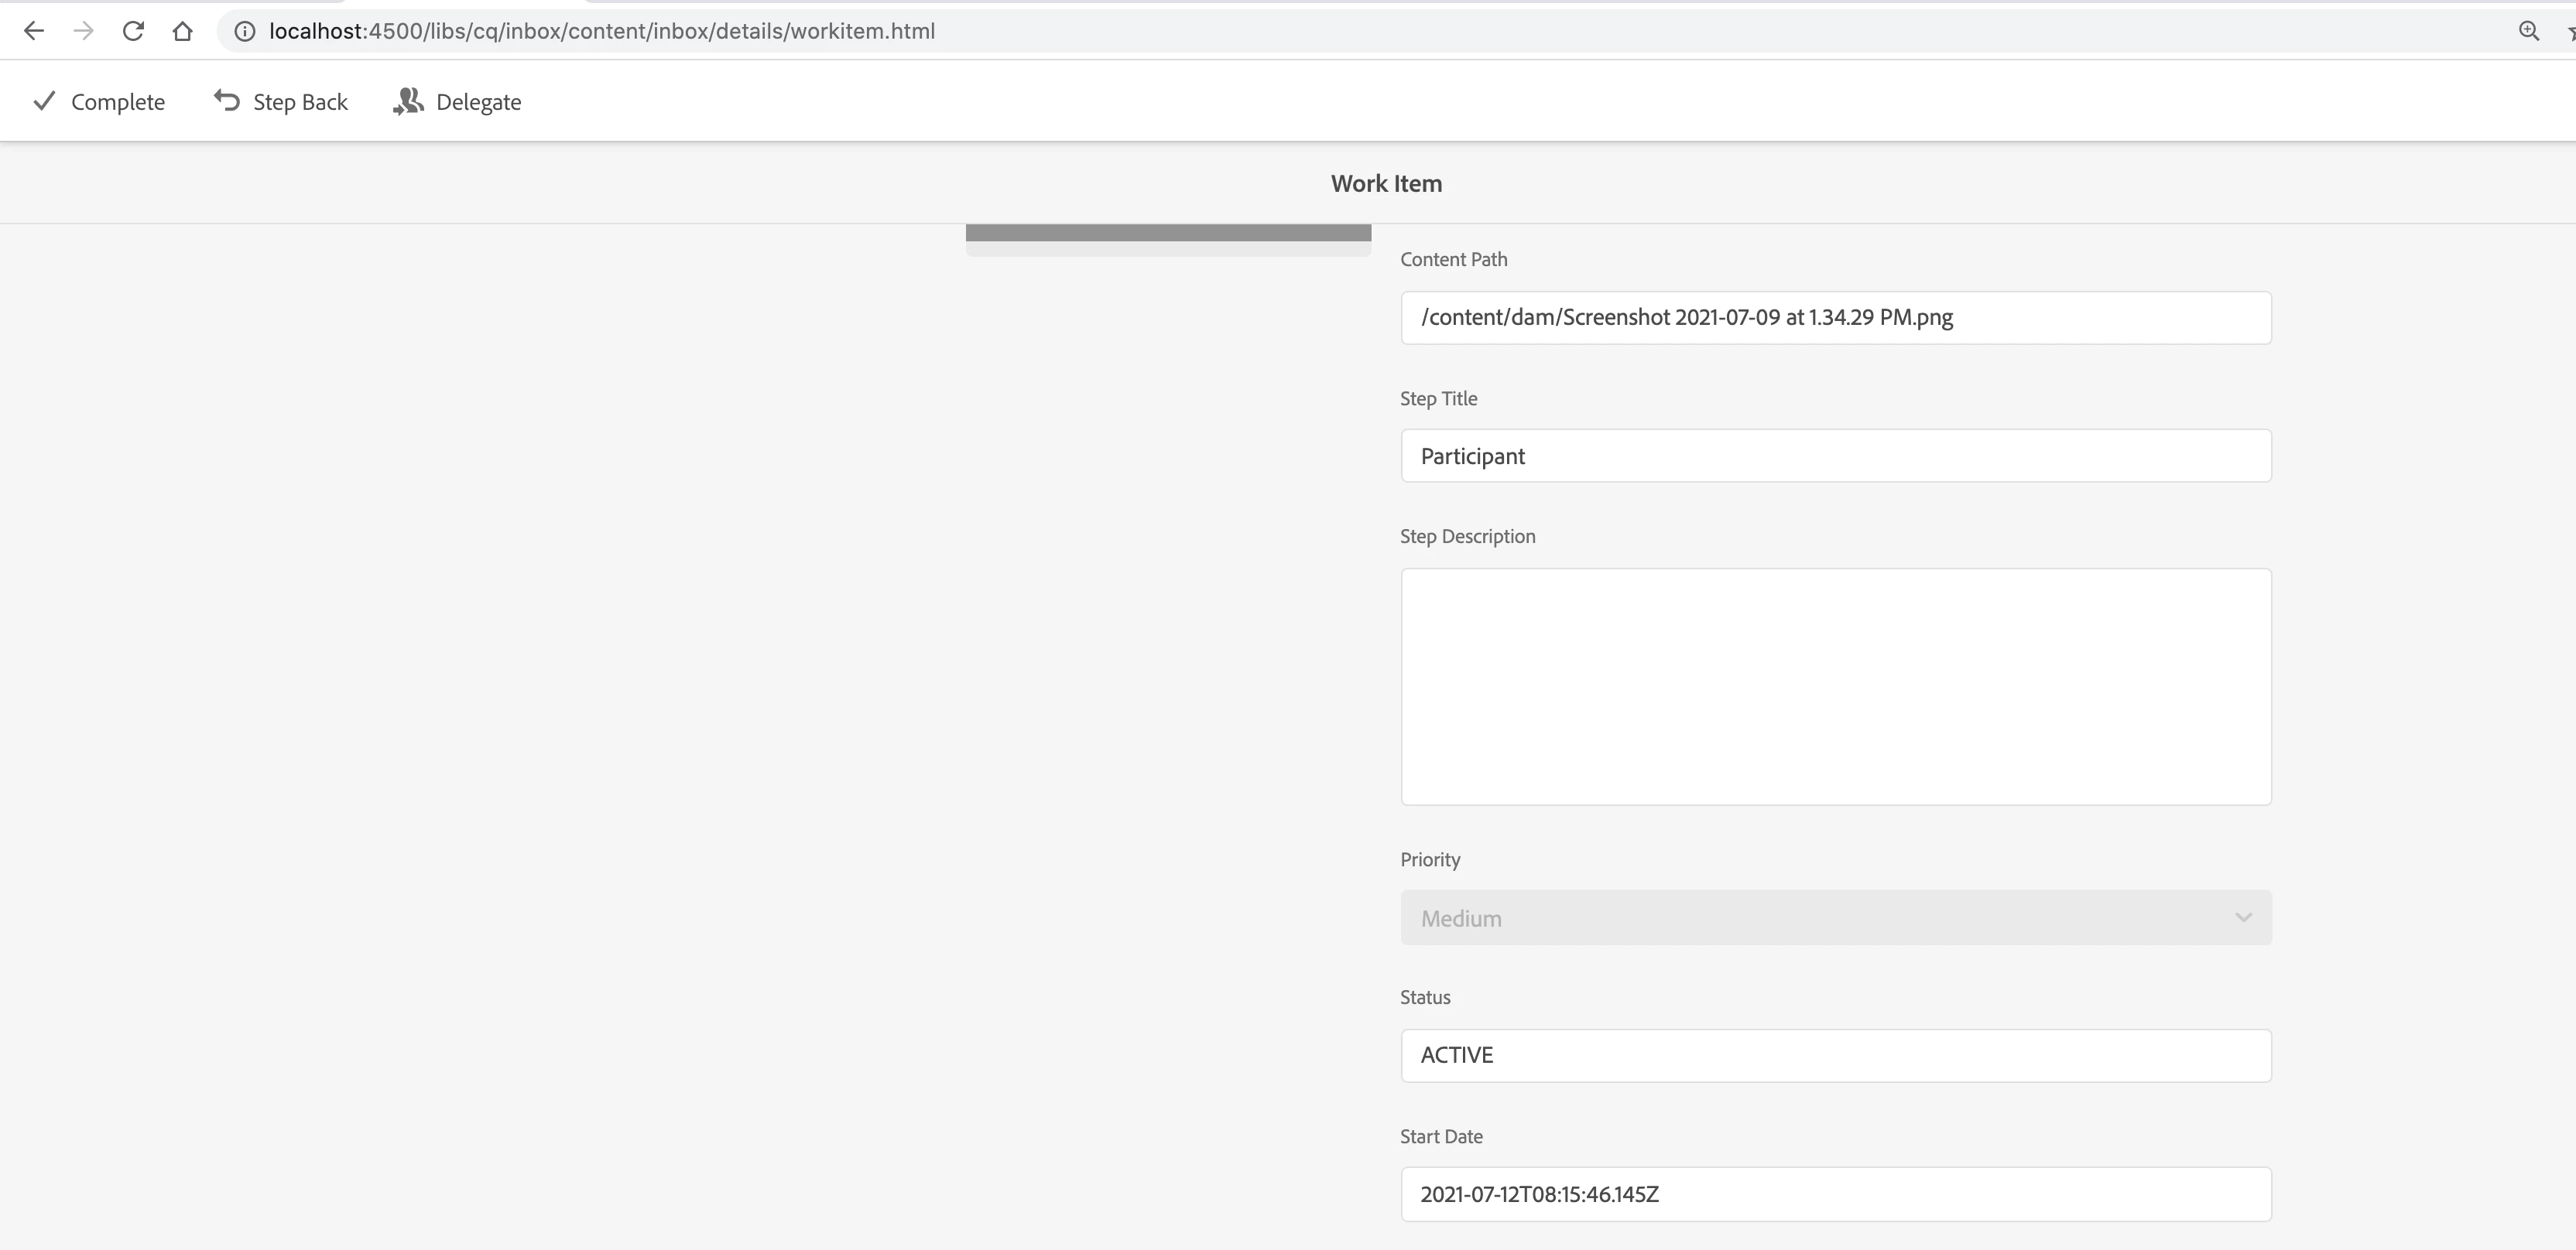The width and height of the screenshot is (2576, 1250).
Task: Click the Complete checkmark icon
Action: click(x=44, y=101)
